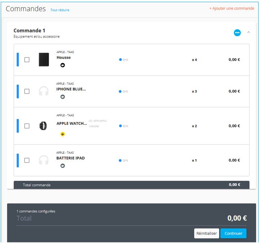Check the Housse item checkbox
This screenshot has height=243, width=260.
(27, 60)
